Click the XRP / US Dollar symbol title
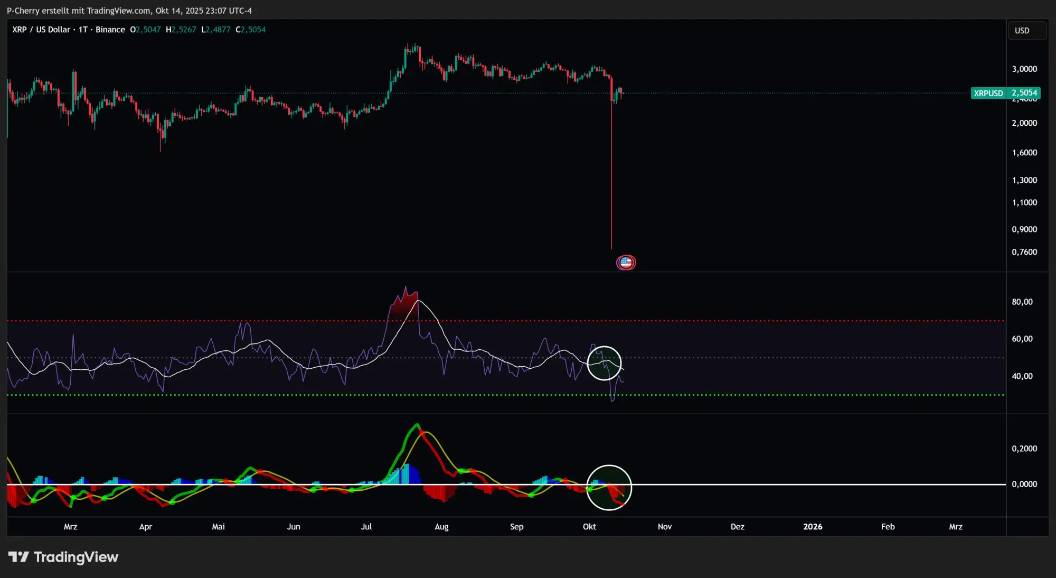The height and width of the screenshot is (578, 1056). [x=41, y=30]
